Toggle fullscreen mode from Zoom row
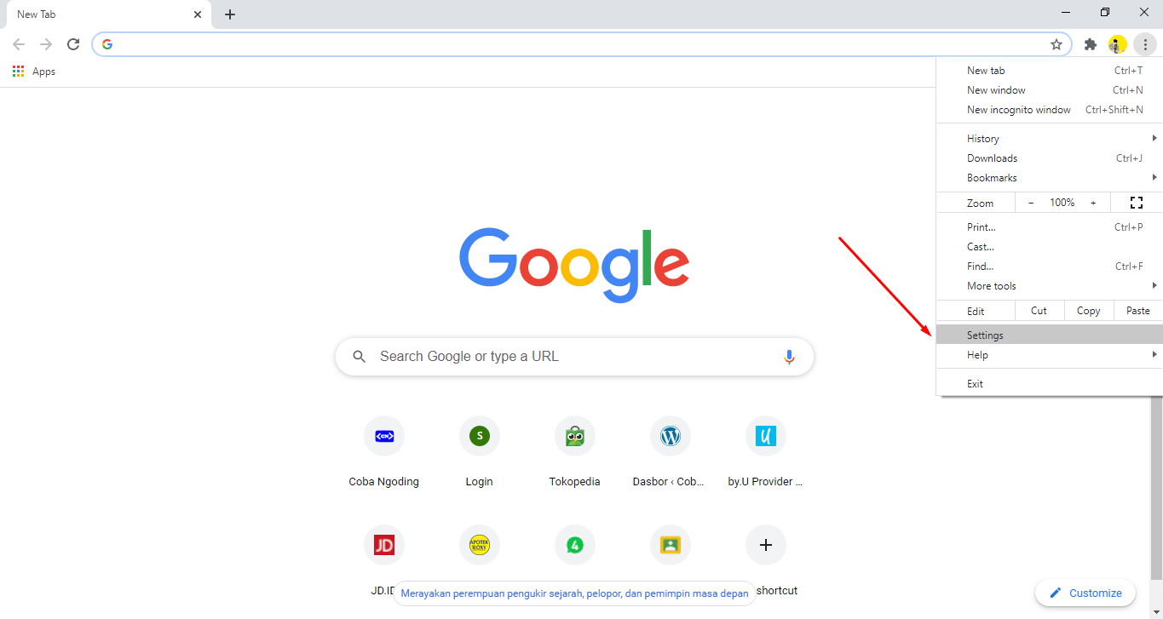 [x=1136, y=203]
